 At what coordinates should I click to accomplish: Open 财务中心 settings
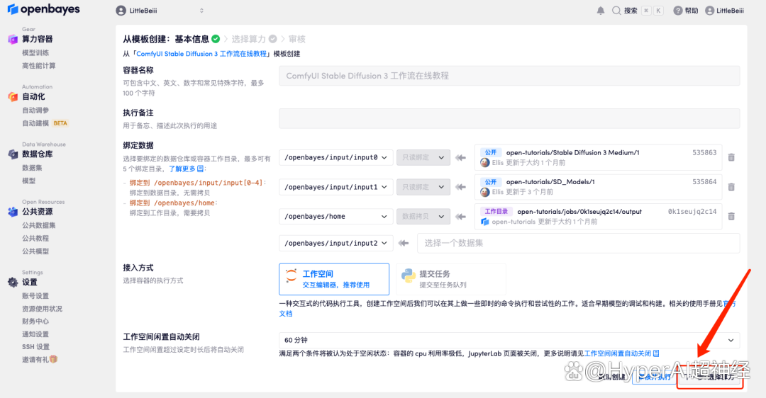[35, 321]
